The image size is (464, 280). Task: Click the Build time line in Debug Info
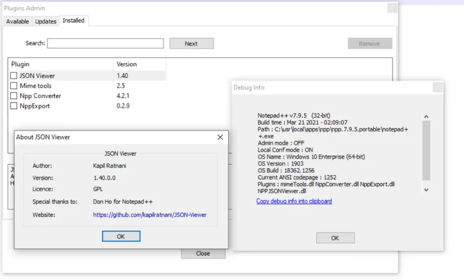(302, 123)
